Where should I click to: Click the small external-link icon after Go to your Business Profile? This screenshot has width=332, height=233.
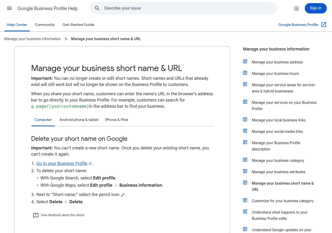click(90, 163)
